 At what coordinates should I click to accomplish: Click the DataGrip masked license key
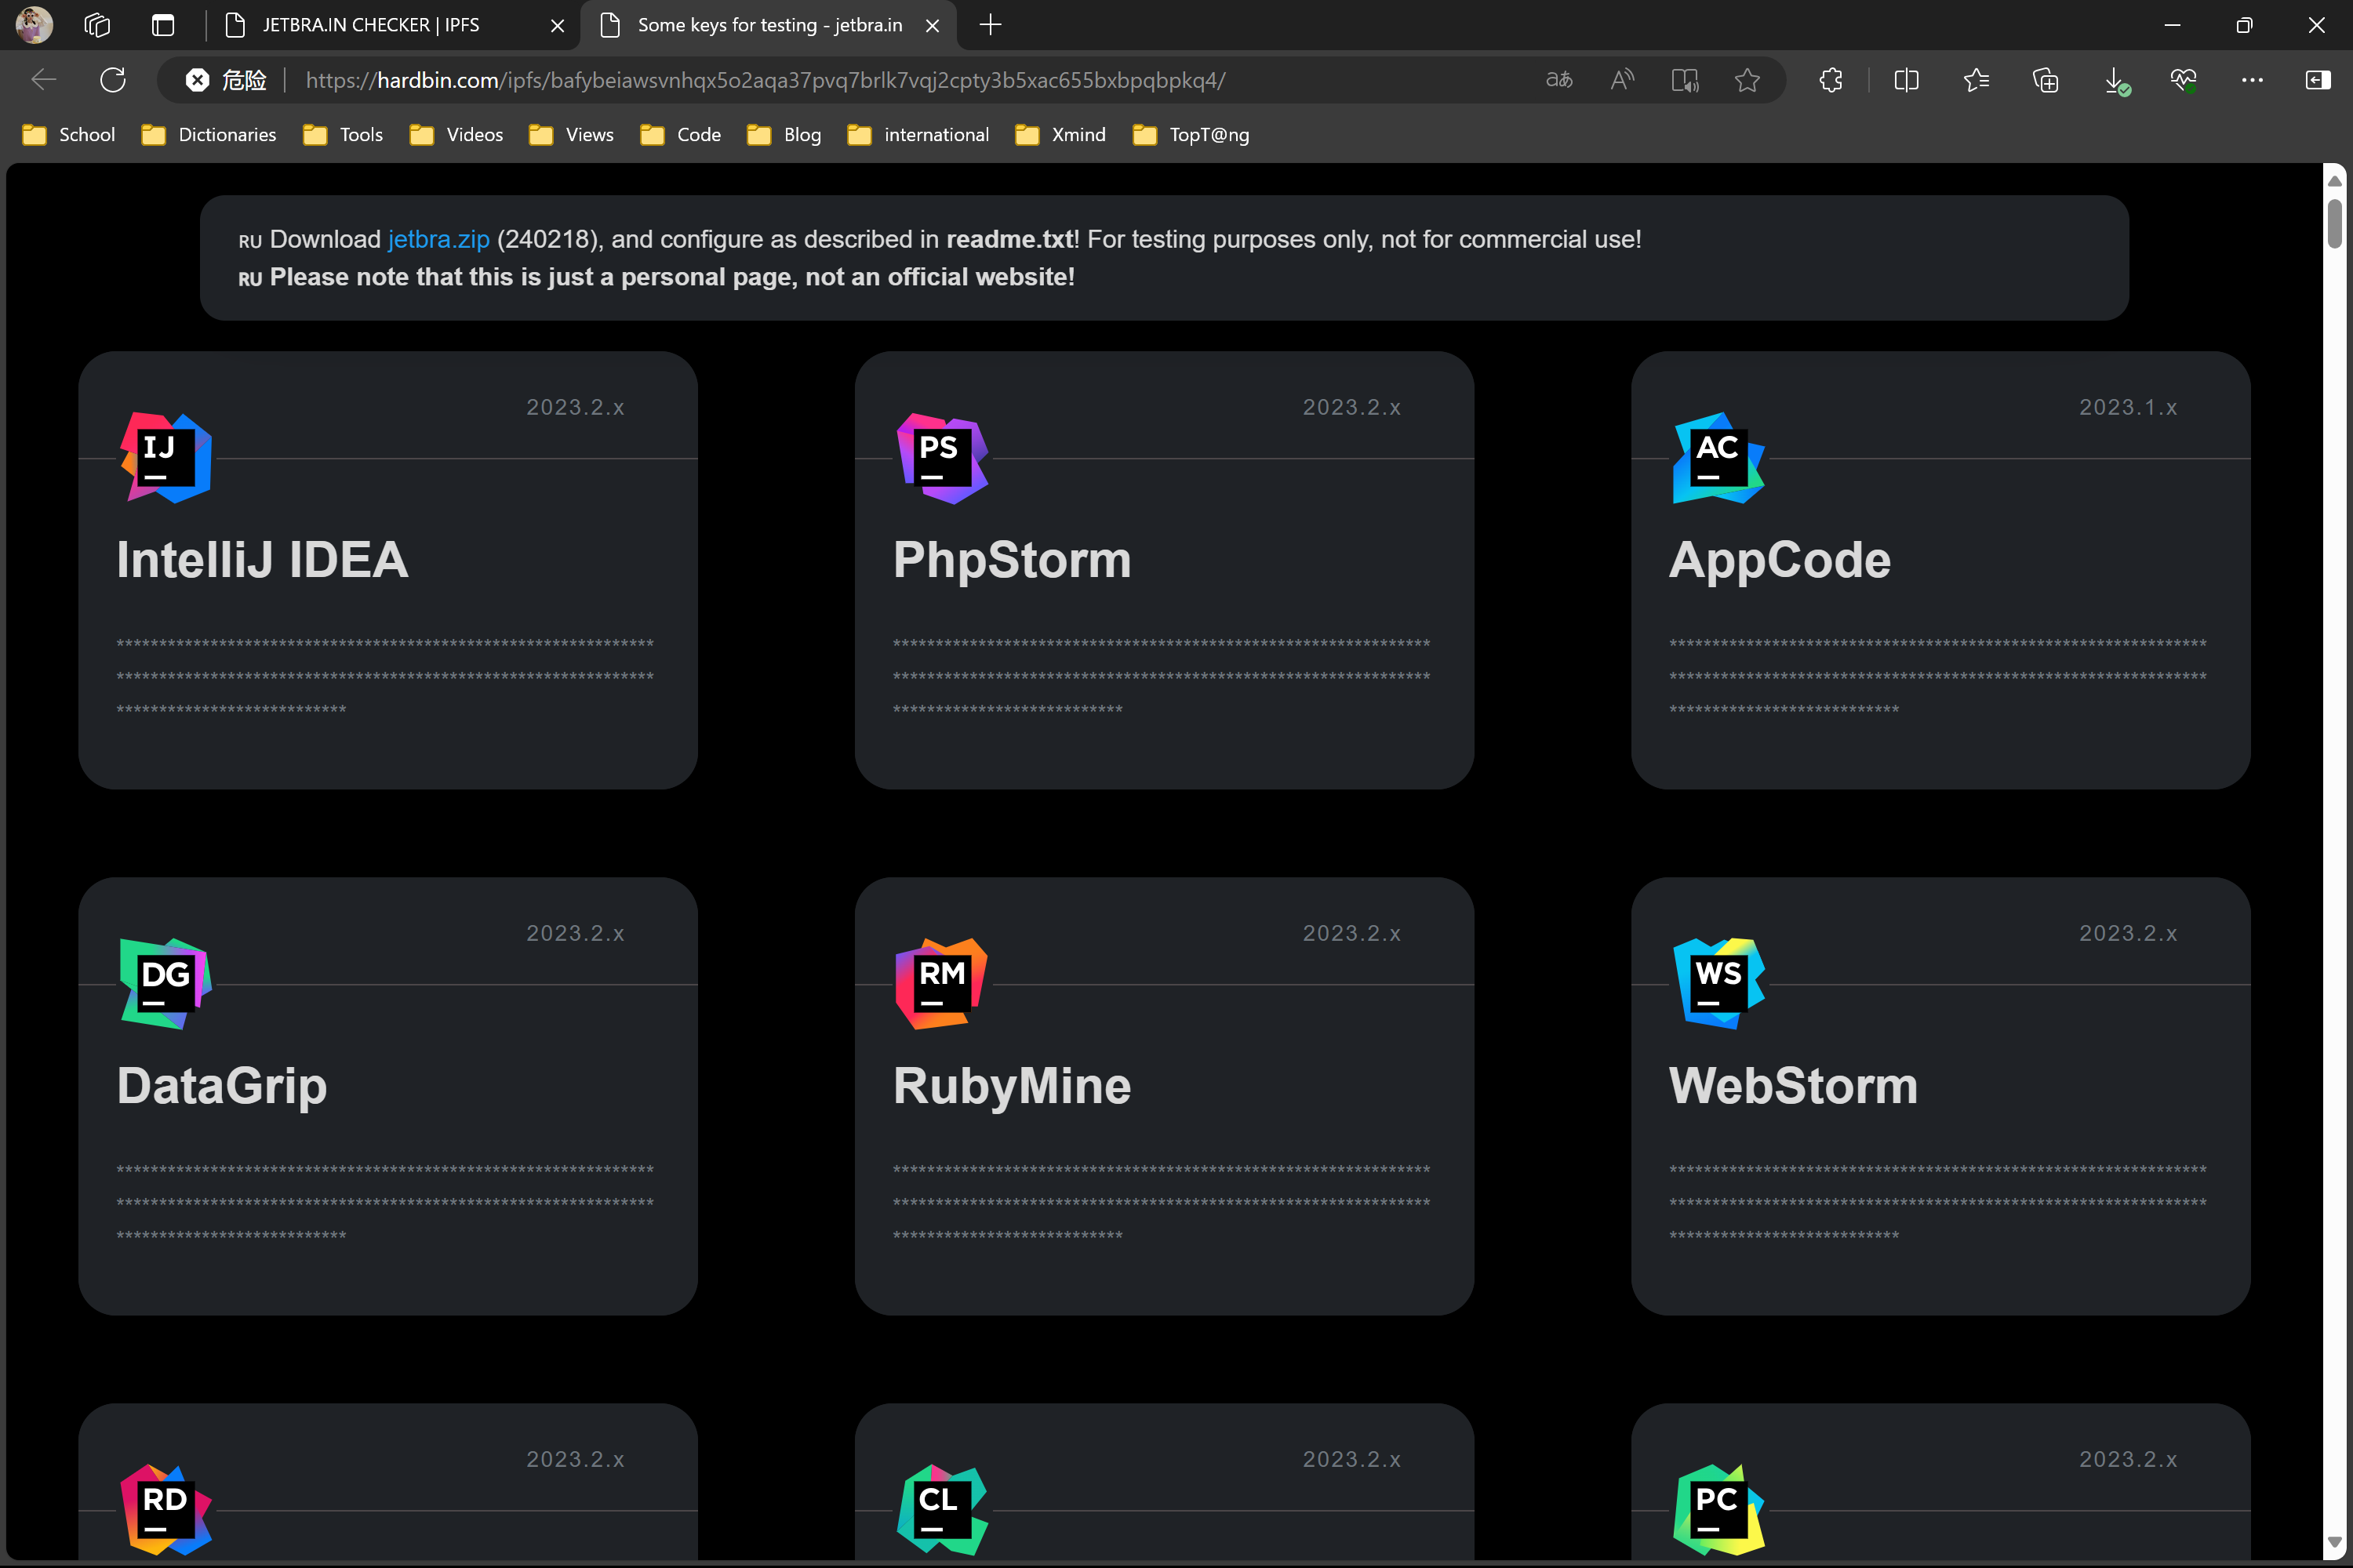point(385,1203)
